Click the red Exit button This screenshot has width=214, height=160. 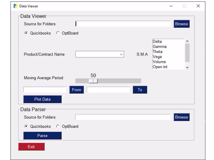[x=31, y=147]
